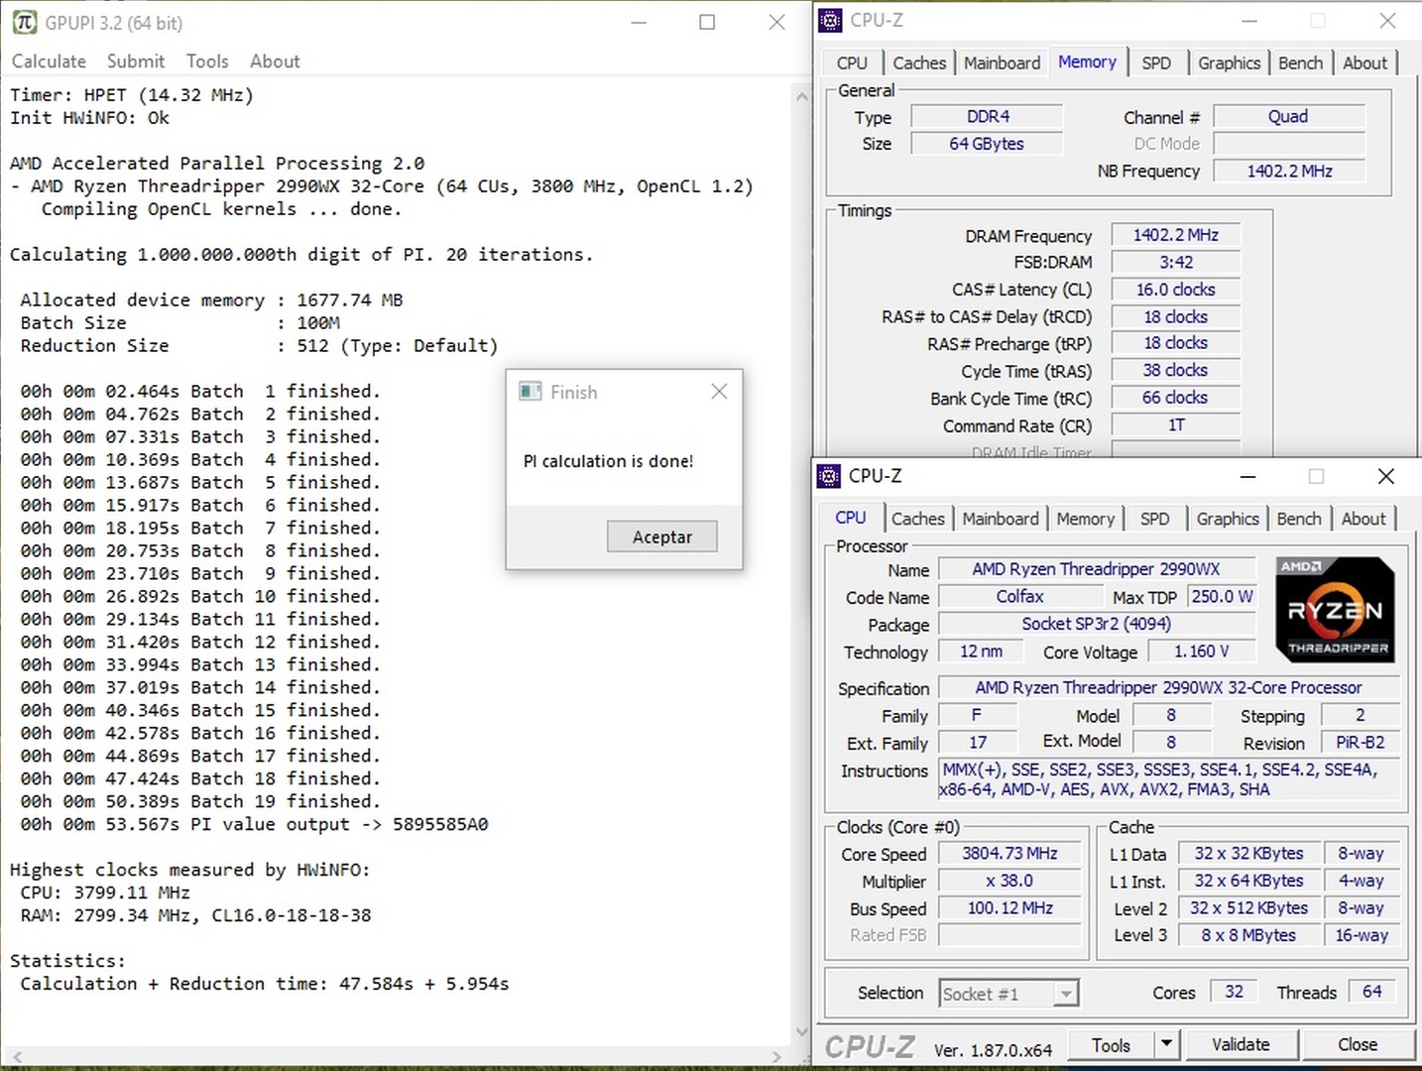Click the Close button in CPU-Z
Screen dimensions: 1422x1071
[x=1358, y=1045]
